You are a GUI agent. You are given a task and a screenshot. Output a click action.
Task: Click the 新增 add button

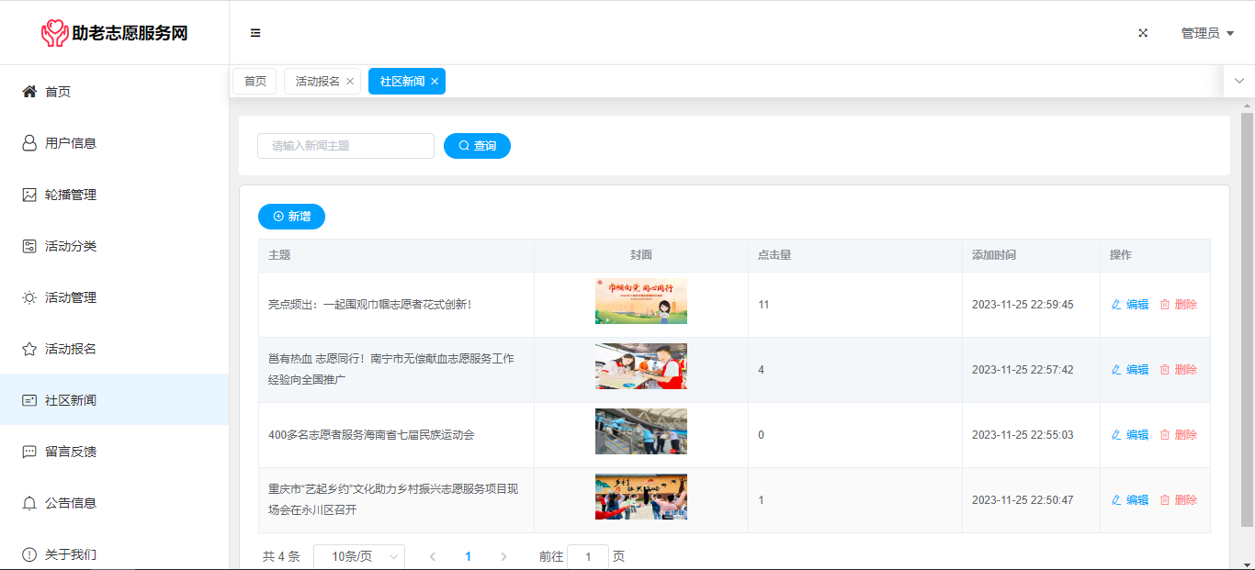click(x=291, y=217)
